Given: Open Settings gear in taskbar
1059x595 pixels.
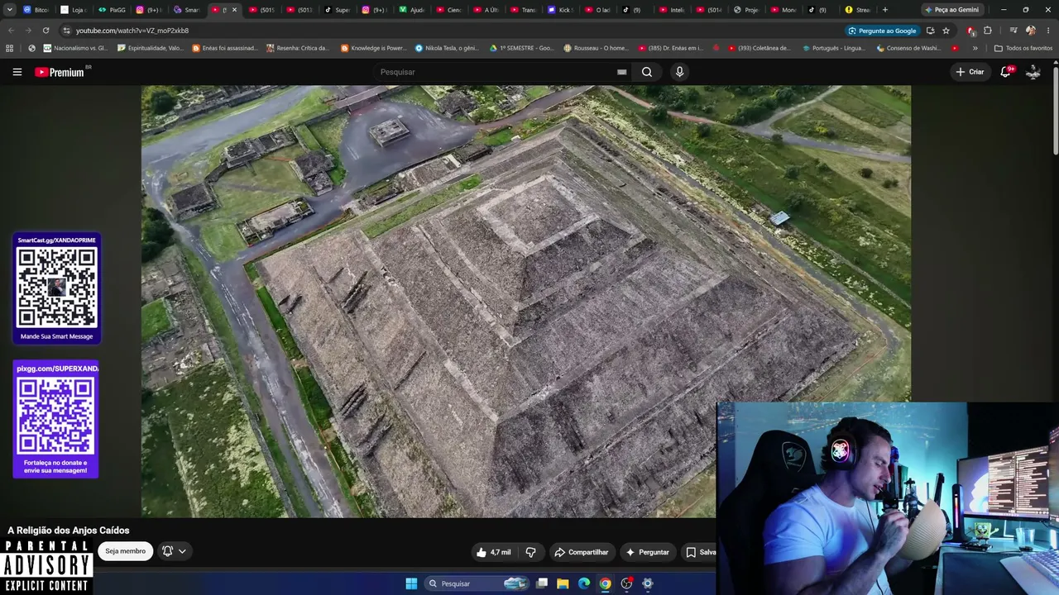Looking at the screenshot, I should [x=648, y=583].
